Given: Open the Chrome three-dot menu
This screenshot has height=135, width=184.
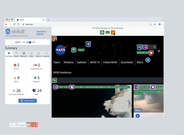Looking at the screenshot, I should (163, 24).
